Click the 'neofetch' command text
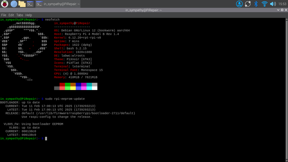 (52, 20)
